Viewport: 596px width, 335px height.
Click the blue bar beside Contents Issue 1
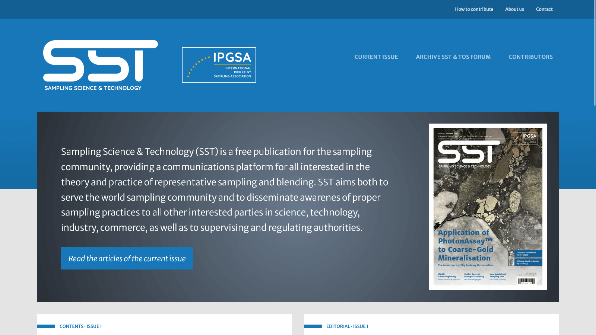tap(46, 326)
